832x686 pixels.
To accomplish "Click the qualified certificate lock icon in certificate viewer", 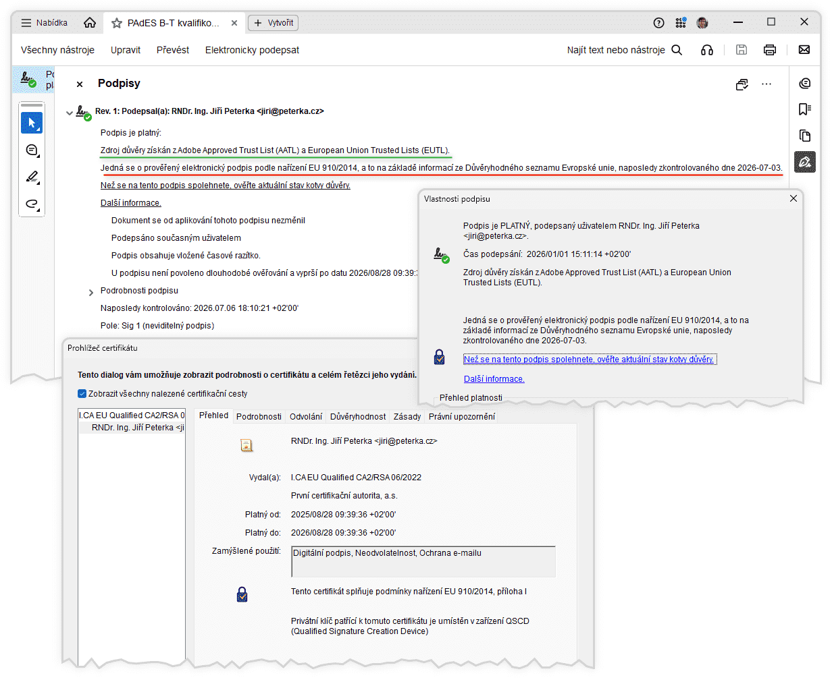I will click(x=242, y=594).
